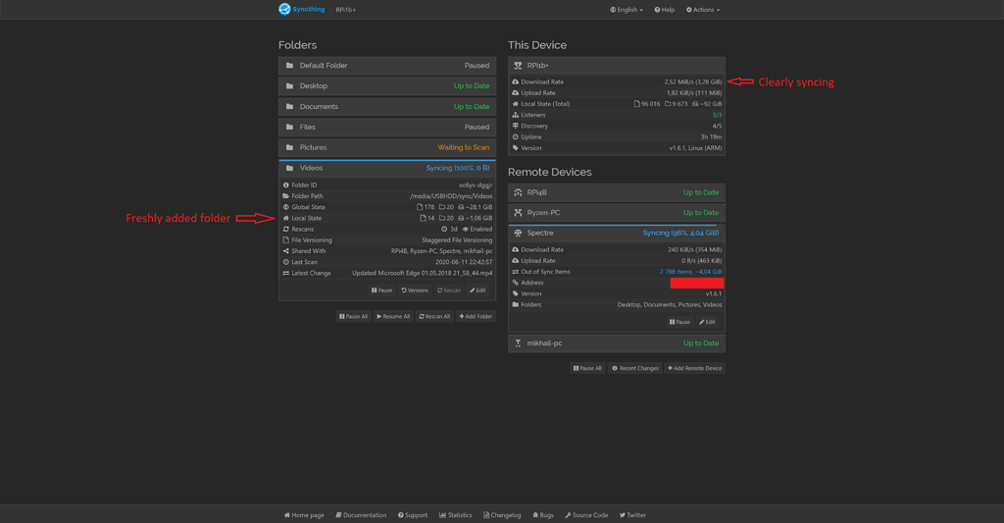Click the RPi1b+ device icon under This Device
Viewport: 1004px width, 523px height.
[518, 66]
